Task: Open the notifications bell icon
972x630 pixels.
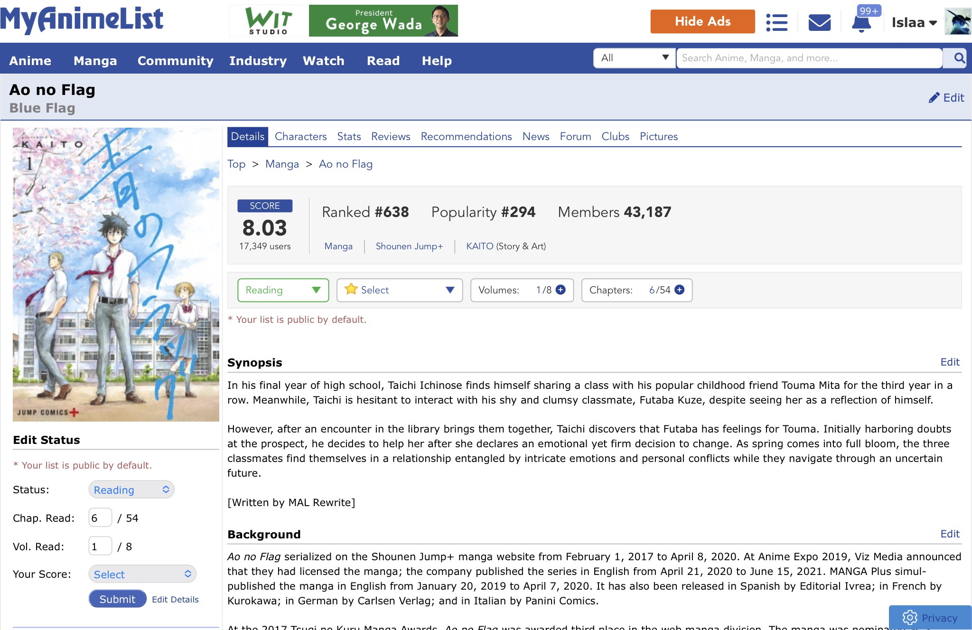Action: (x=861, y=23)
